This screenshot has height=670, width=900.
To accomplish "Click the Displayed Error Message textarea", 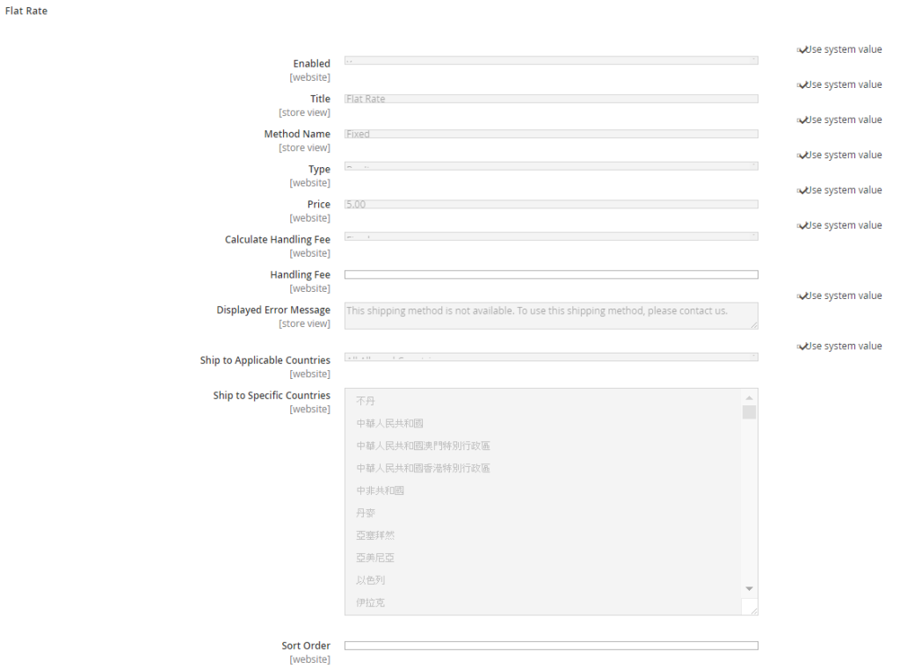I will click(545, 316).
